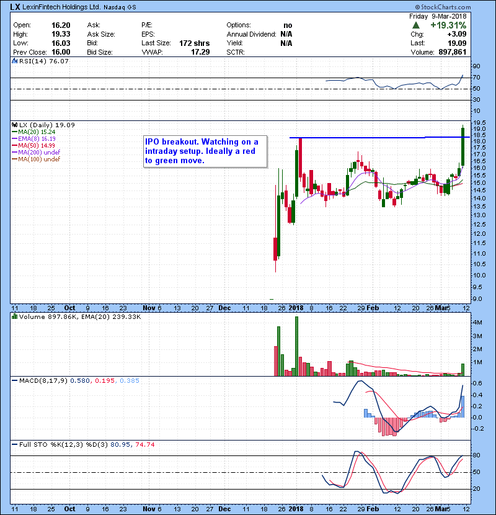Click the MACD signal value 0.195

click(x=105, y=381)
